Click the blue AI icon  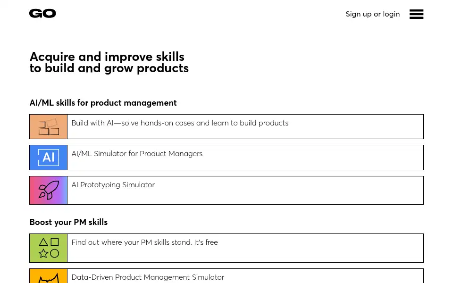click(x=48, y=158)
